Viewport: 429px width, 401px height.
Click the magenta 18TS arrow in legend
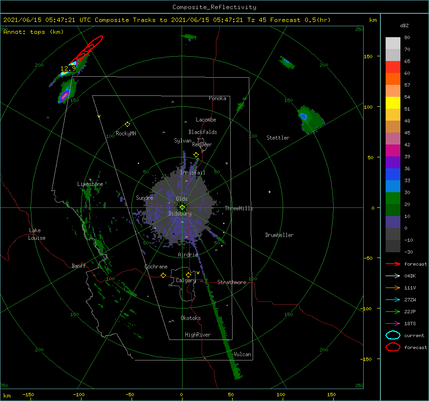393,324
